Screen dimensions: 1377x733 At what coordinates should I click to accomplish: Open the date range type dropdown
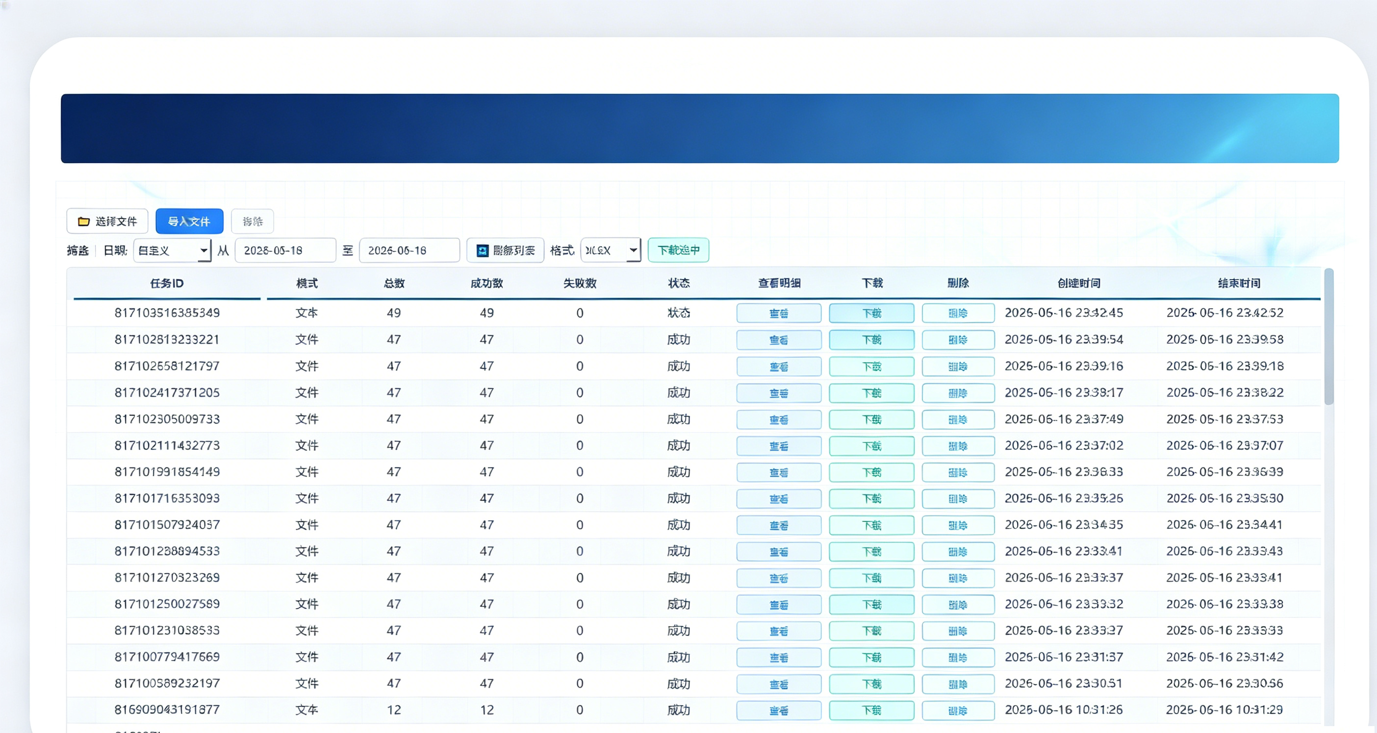172,250
